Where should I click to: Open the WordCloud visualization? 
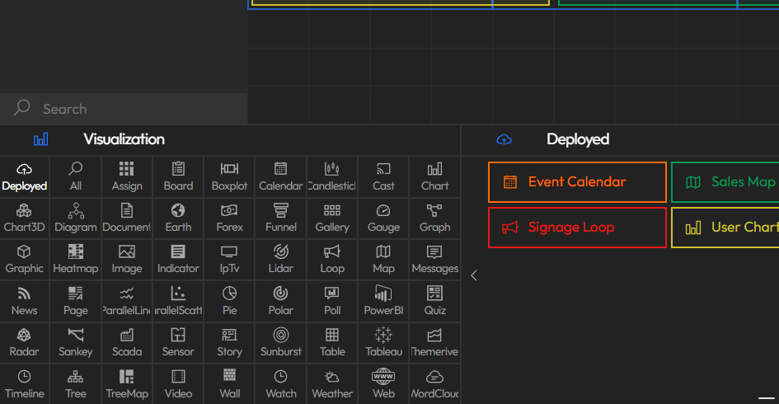point(434,384)
